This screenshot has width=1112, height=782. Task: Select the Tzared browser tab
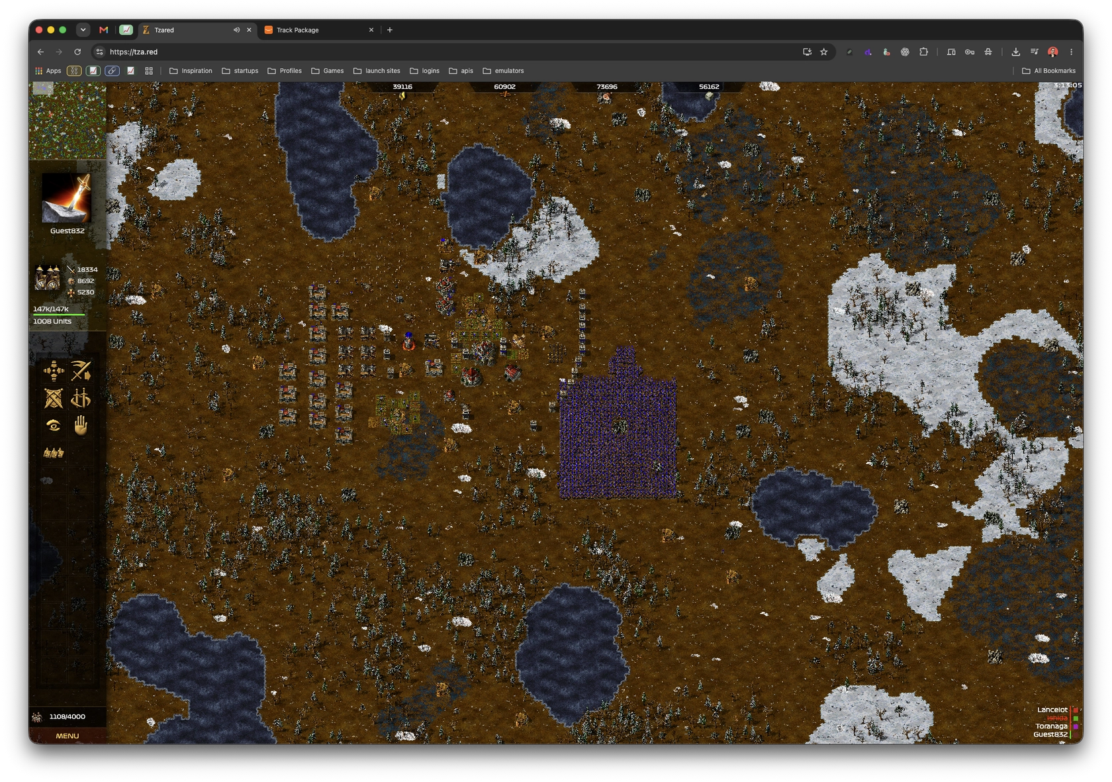click(197, 30)
